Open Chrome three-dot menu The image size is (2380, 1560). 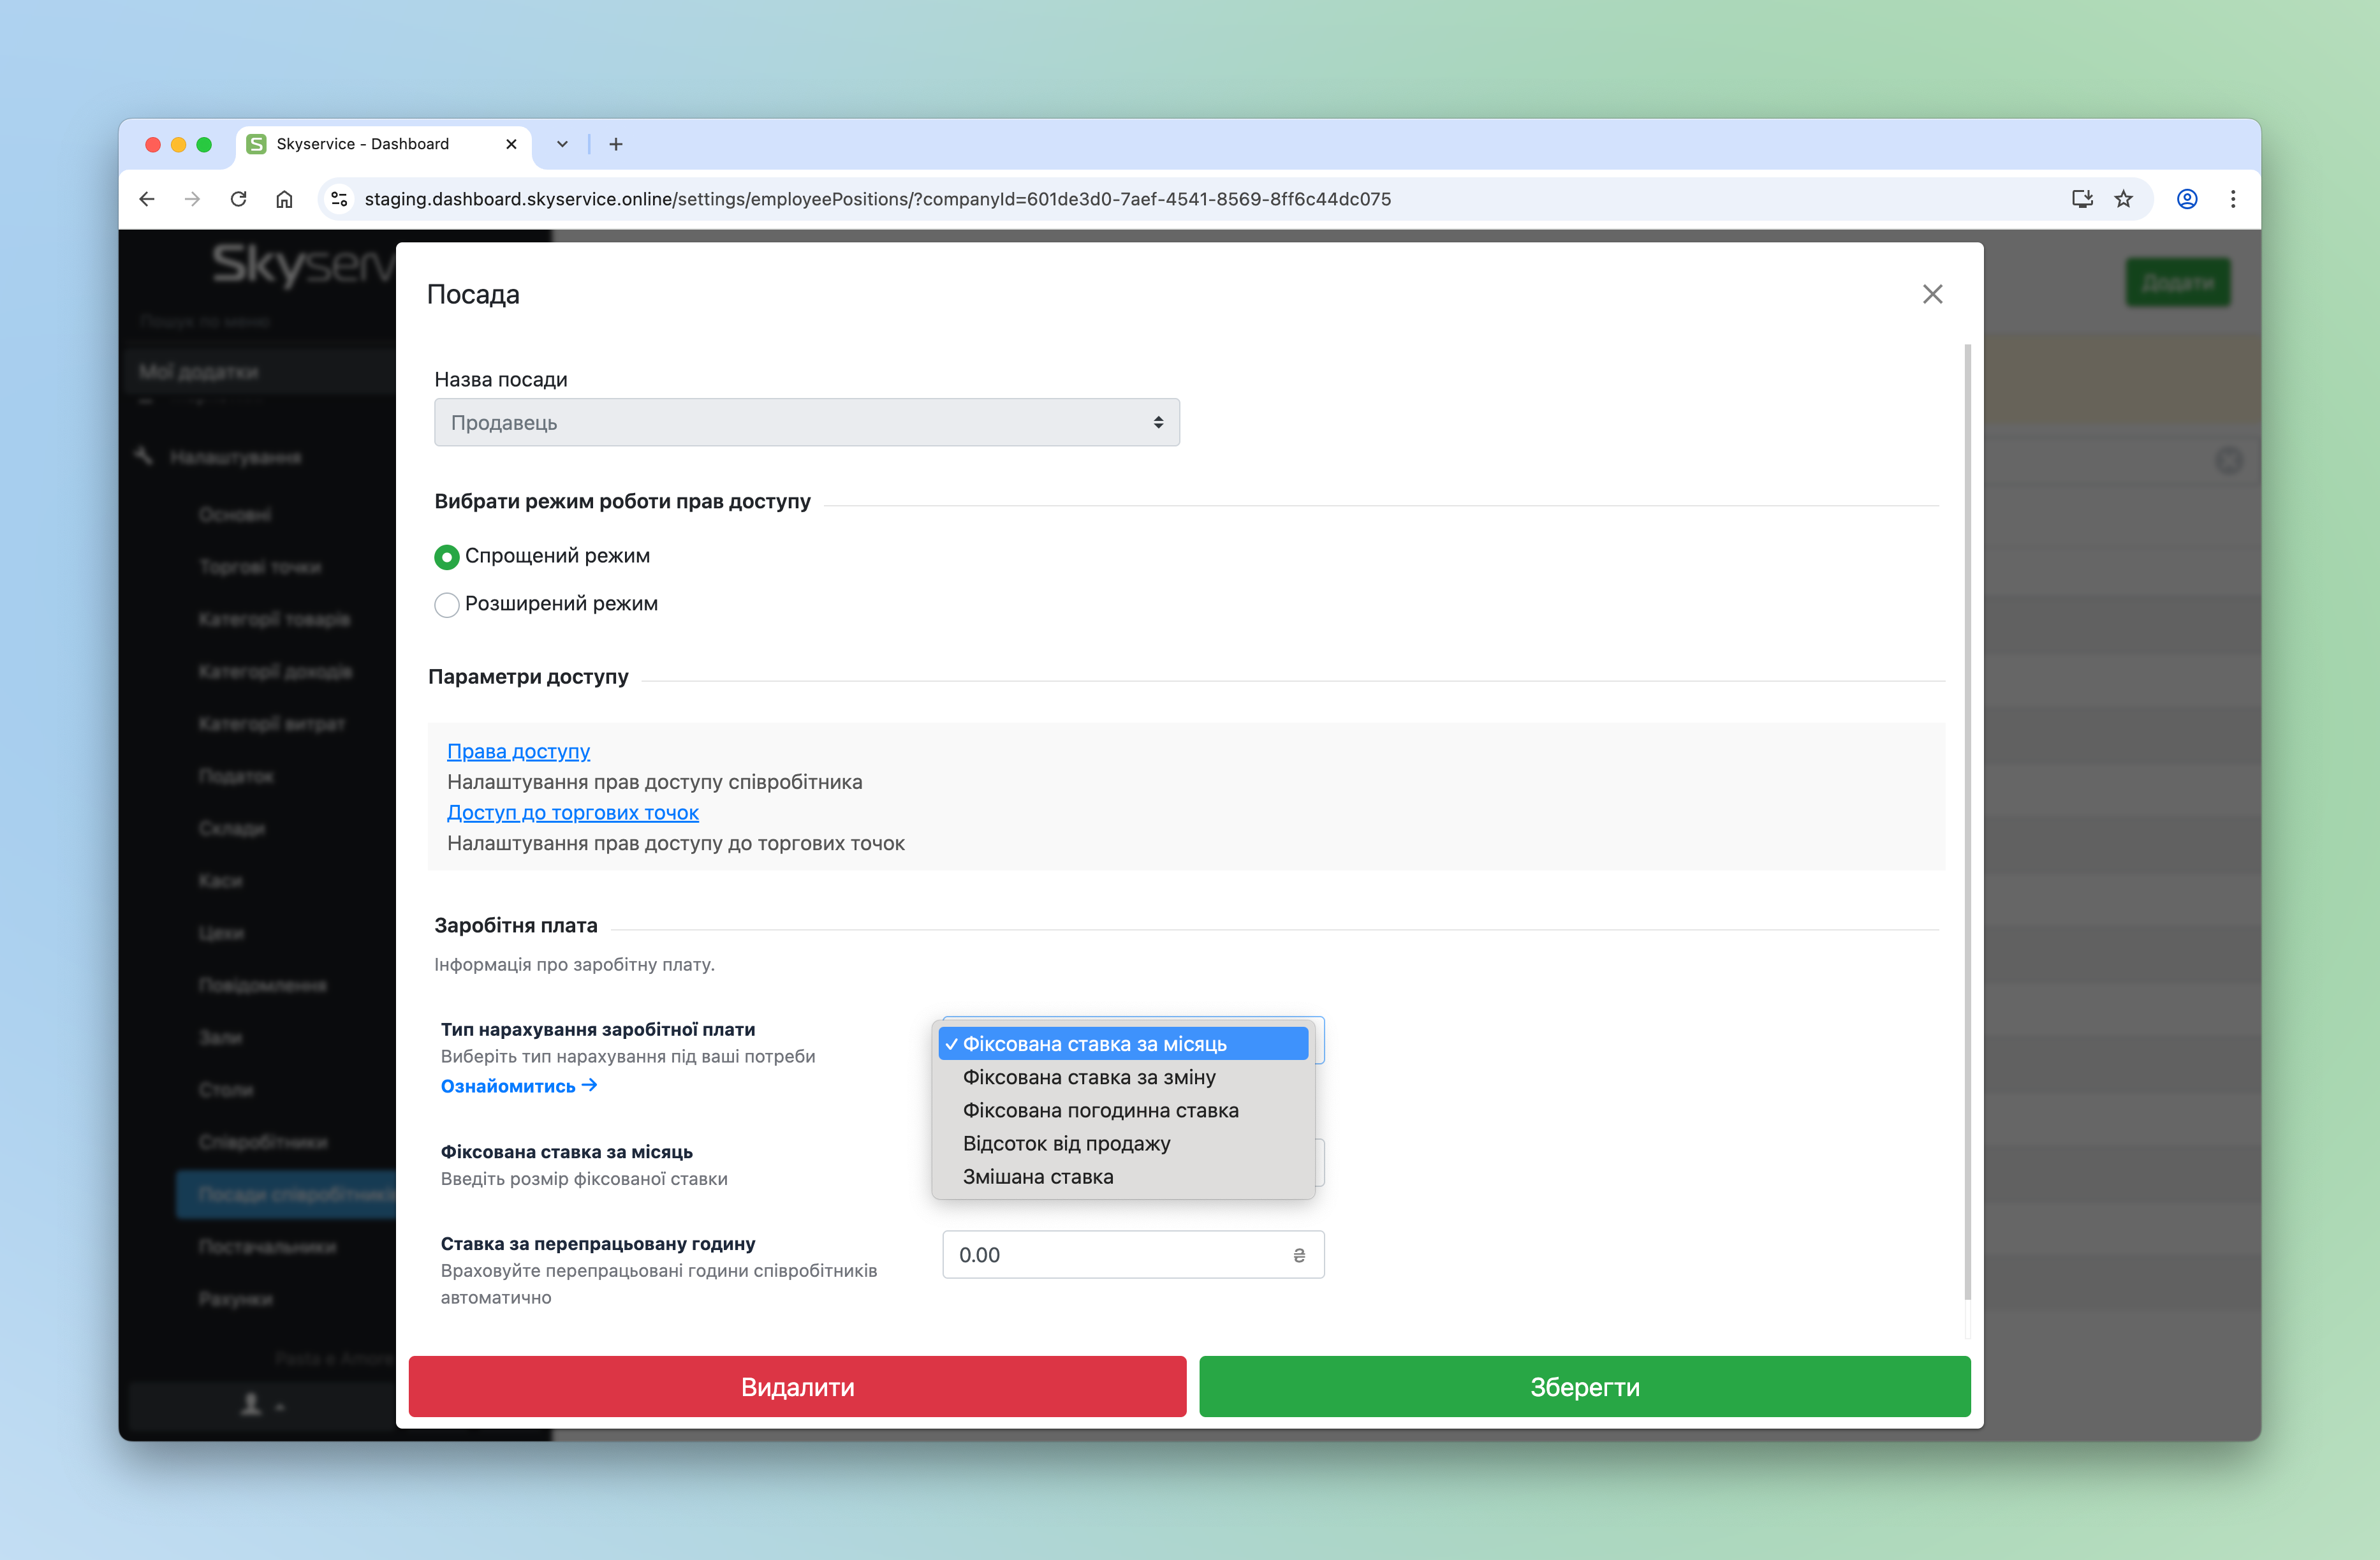point(2233,199)
